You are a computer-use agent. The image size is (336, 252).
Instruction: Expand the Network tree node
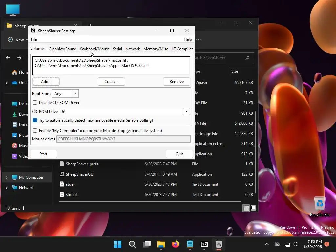coord(7,188)
